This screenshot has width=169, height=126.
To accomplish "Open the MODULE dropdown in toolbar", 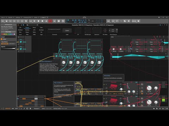I will pyautogui.click(x=134, y=21).
